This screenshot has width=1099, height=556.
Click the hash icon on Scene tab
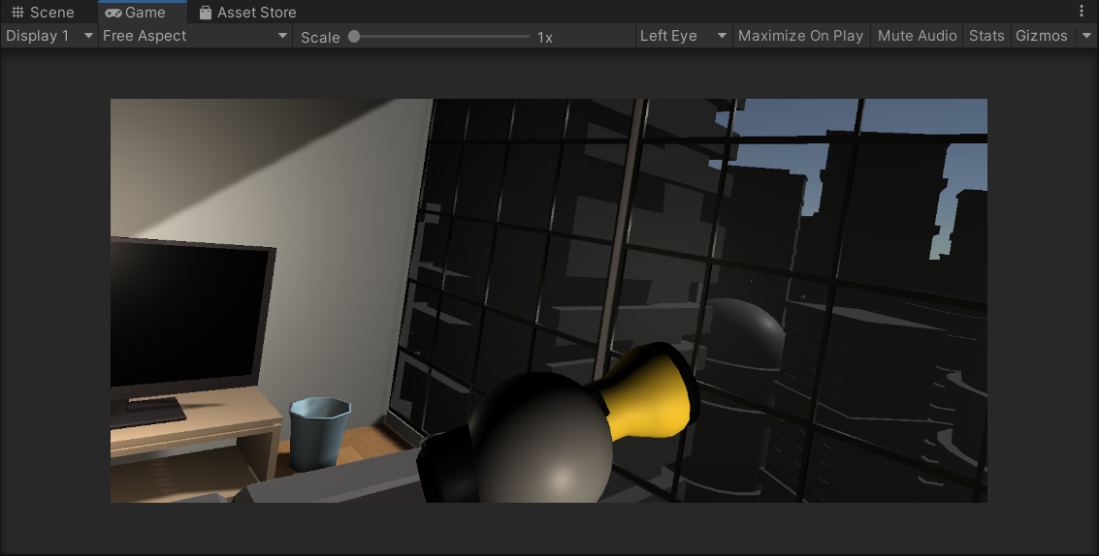click(17, 13)
